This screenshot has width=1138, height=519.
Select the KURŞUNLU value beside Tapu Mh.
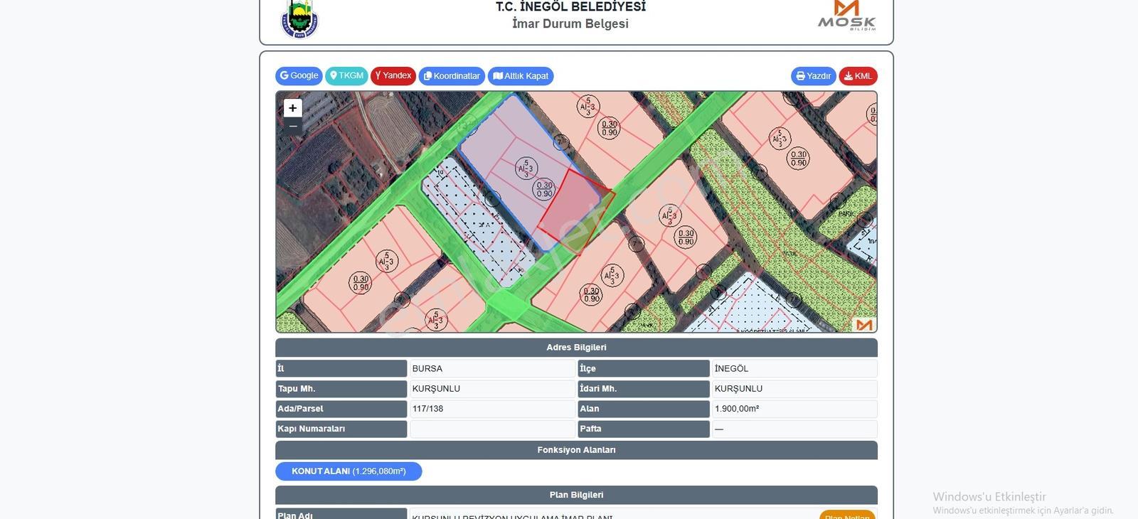pyautogui.click(x=492, y=389)
